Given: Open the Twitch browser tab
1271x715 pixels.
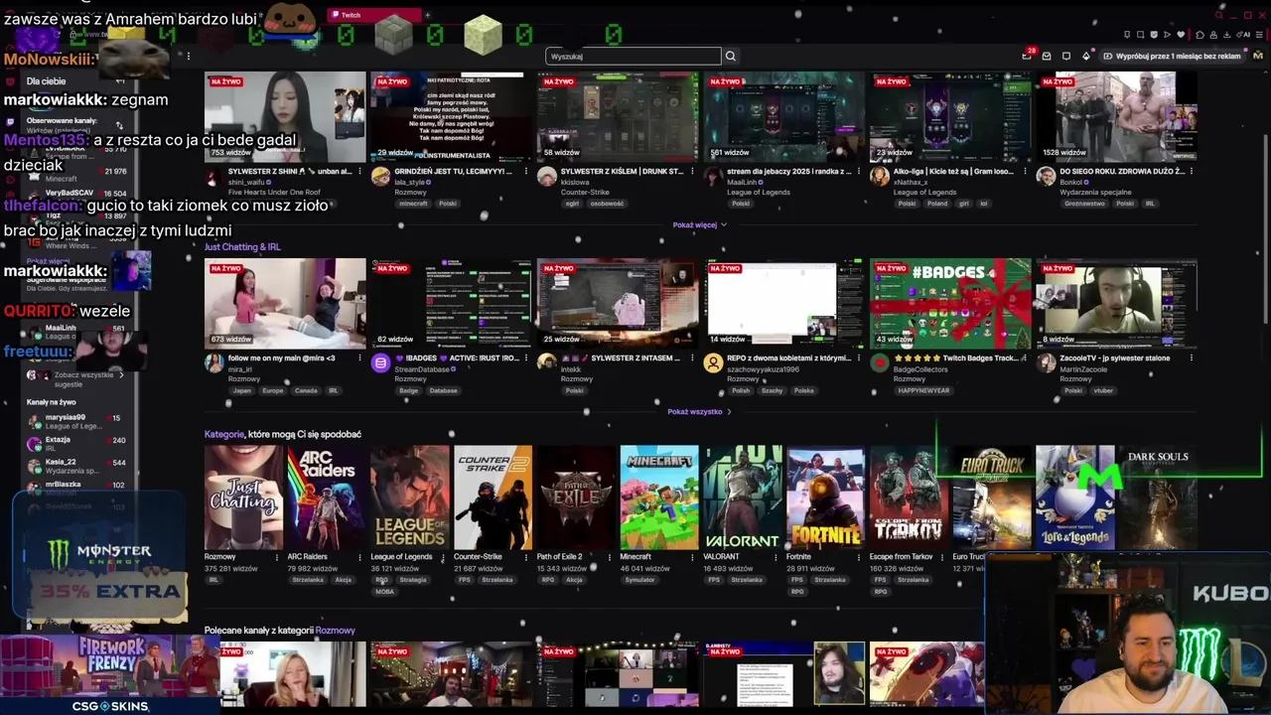Looking at the screenshot, I should pos(372,15).
